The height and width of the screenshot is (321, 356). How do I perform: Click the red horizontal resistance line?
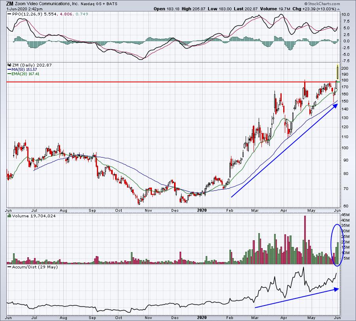click(x=158, y=82)
